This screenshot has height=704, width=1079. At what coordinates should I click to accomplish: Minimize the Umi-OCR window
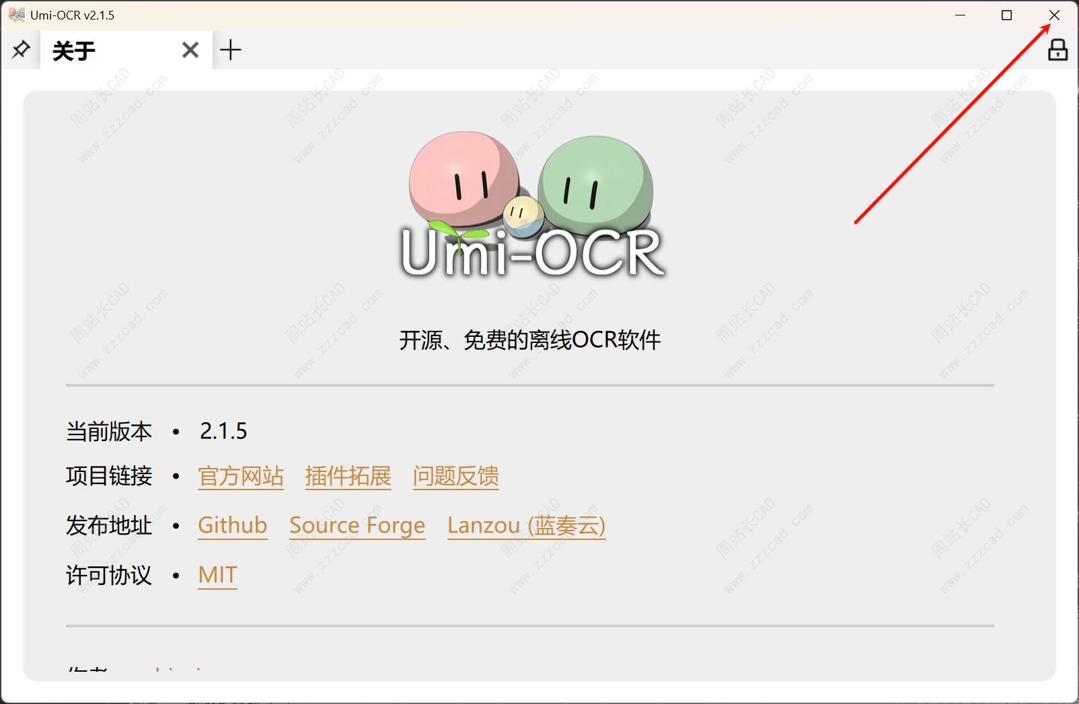(961, 15)
